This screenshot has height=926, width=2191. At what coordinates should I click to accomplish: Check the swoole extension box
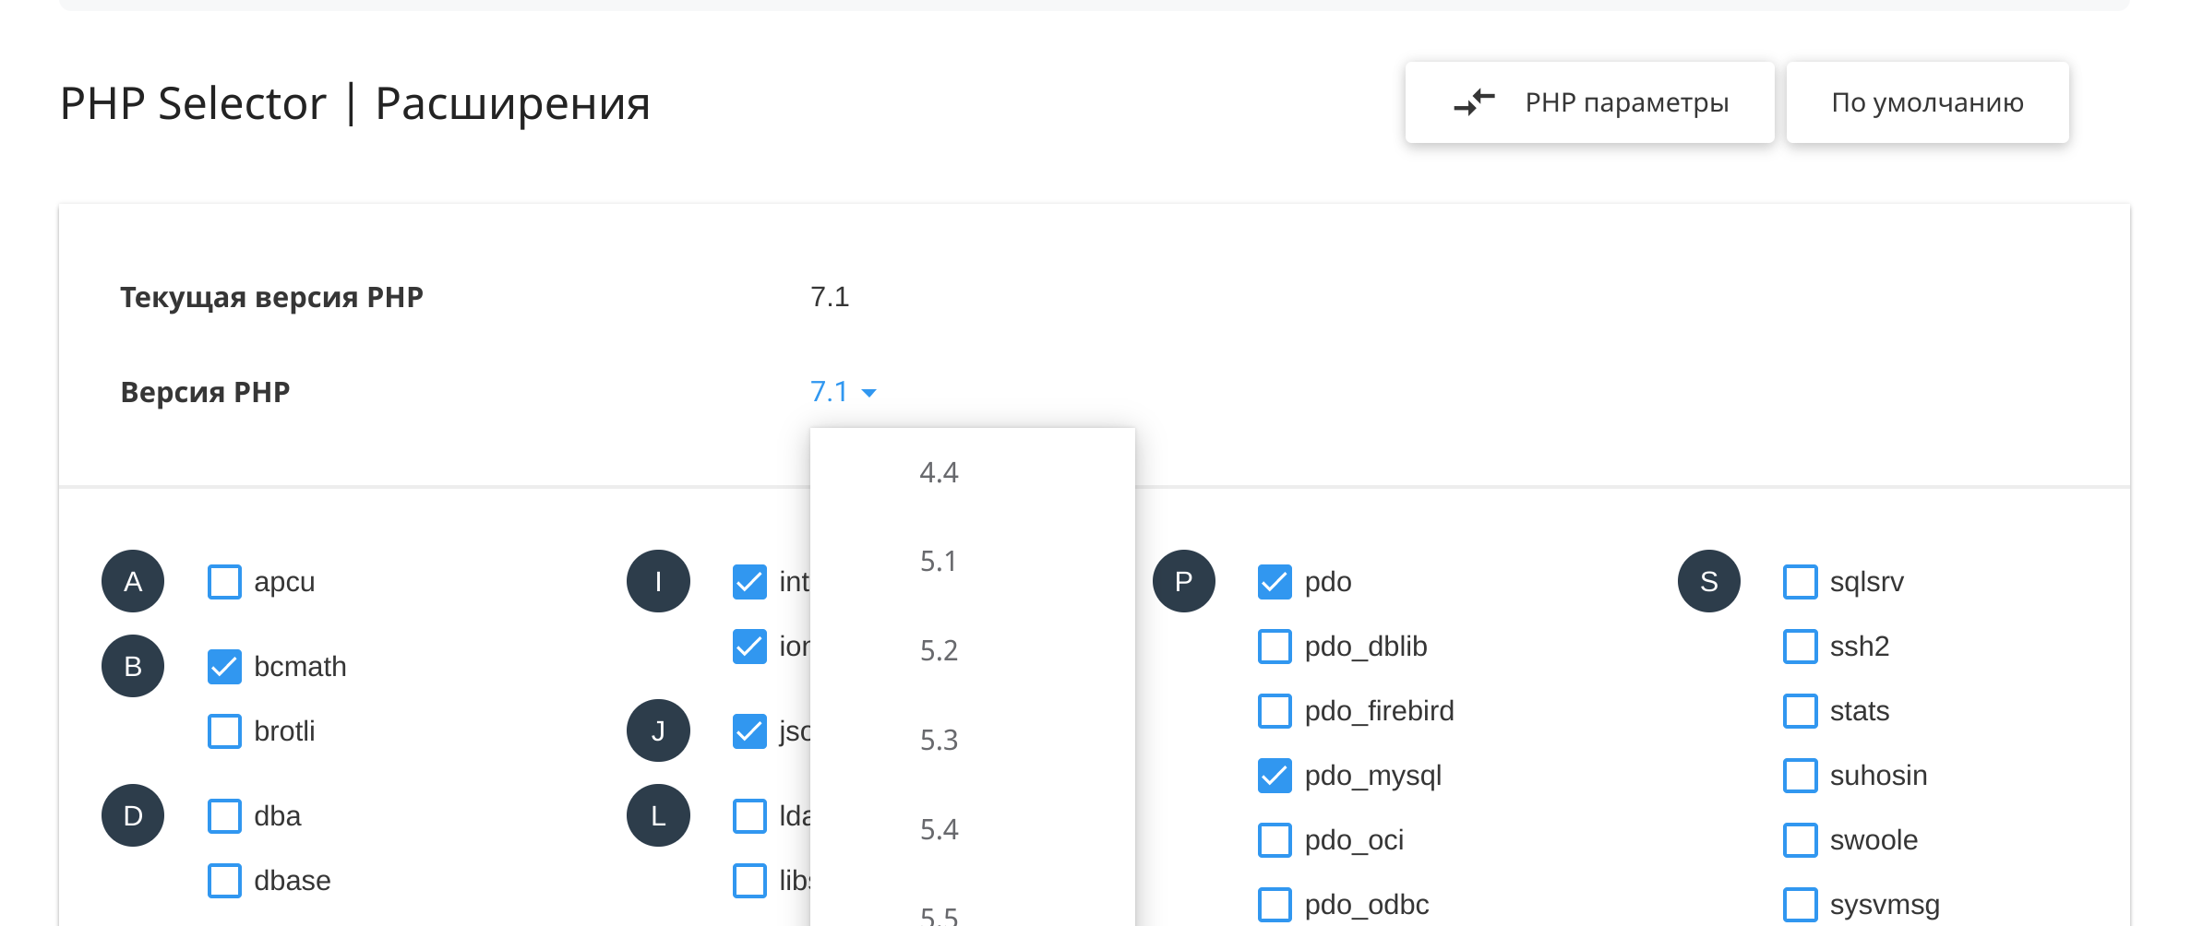[1800, 840]
